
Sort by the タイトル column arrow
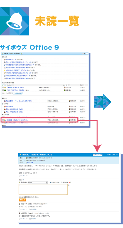[x=13, y=85]
